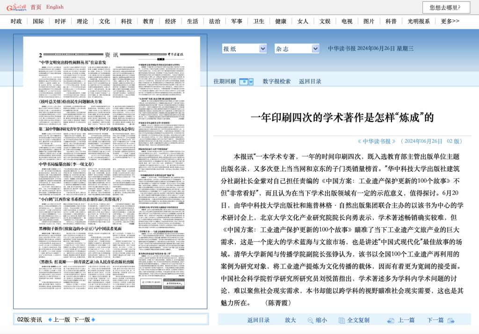Open the 理论 navigation section
The width and height of the screenshot is (479, 334).
(x=82, y=22)
